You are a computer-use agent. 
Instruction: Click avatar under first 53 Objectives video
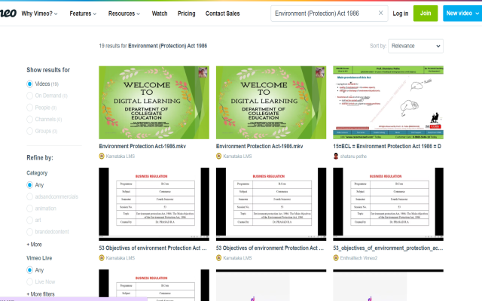pos(102,257)
